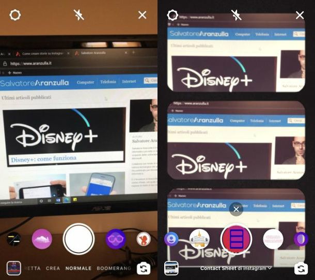The width and height of the screenshot is (315, 280).
Task: Switch to CREA mode
Action: [x=53, y=268]
